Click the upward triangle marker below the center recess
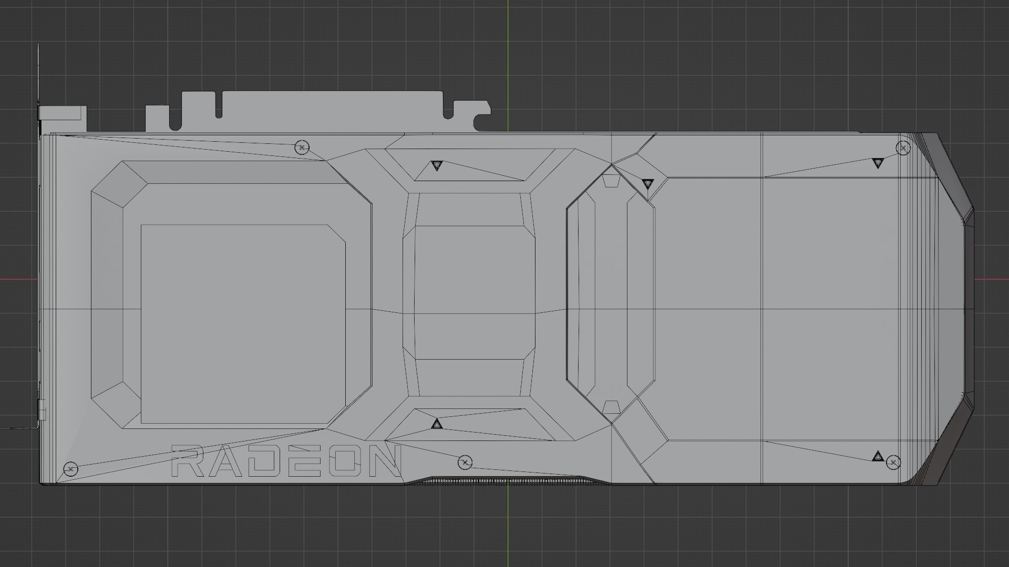1009x567 pixels. (436, 423)
